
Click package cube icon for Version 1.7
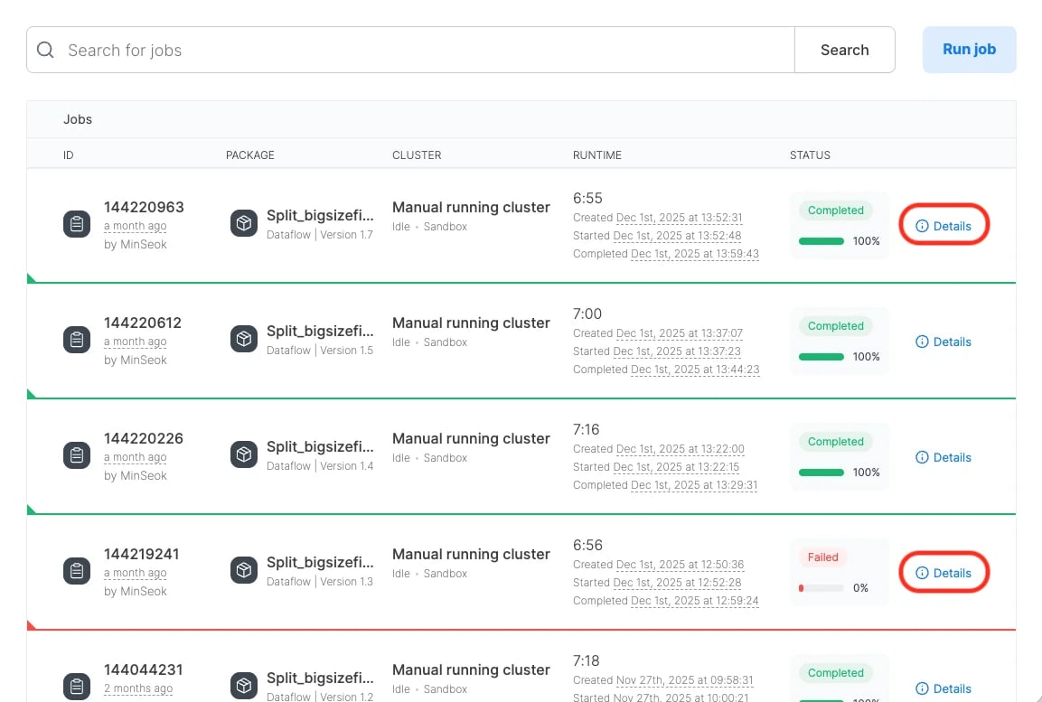point(244,223)
